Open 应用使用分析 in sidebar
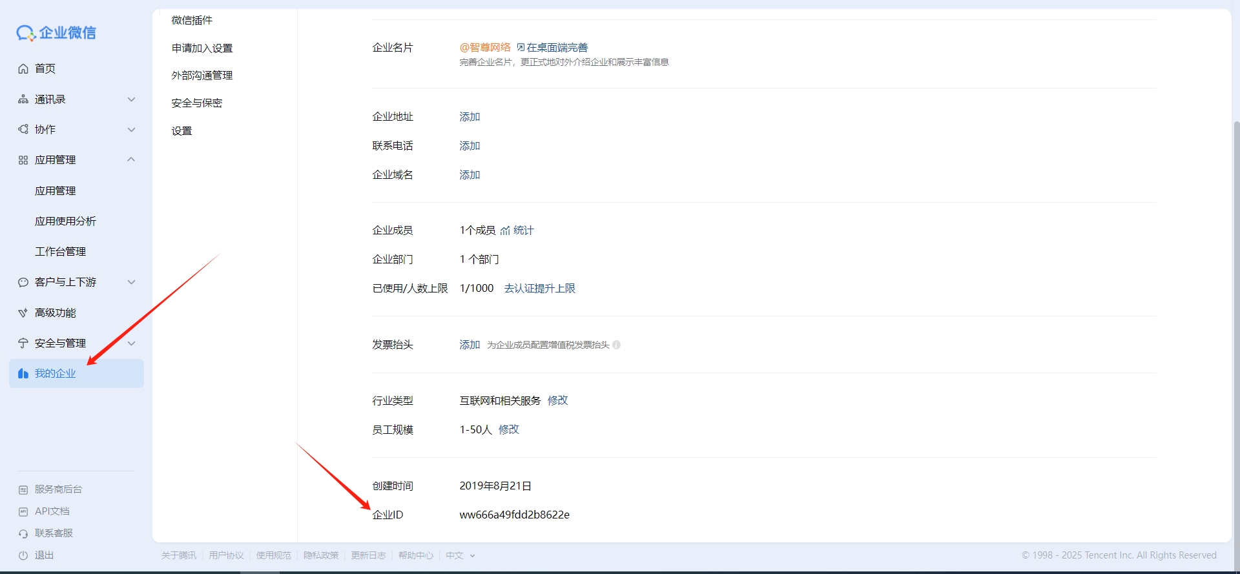The width and height of the screenshot is (1240, 574). click(65, 221)
